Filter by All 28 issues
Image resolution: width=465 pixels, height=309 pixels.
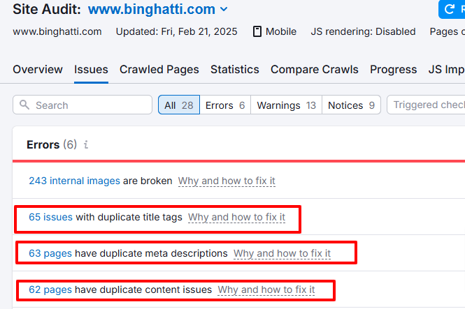[179, 105]
